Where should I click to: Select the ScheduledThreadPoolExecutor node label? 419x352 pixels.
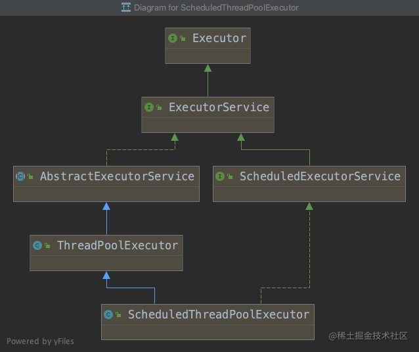219,314
